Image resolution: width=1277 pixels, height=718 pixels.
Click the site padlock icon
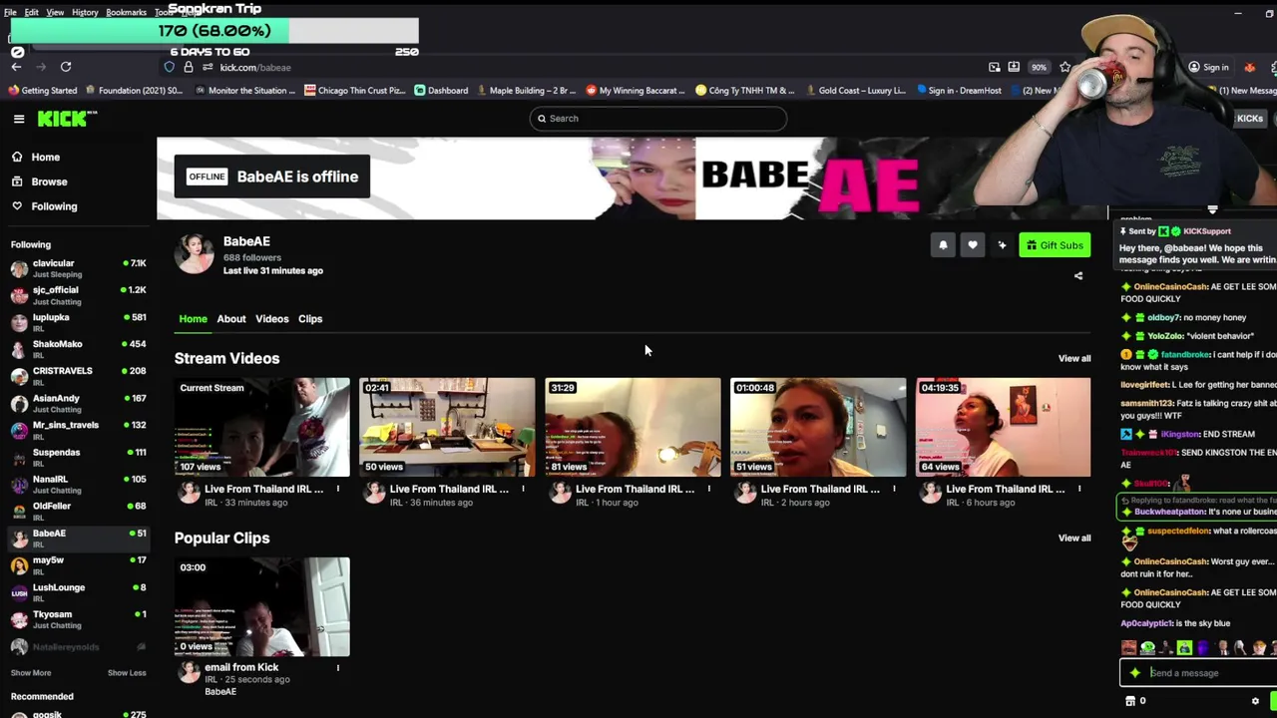tap(188, 67)
